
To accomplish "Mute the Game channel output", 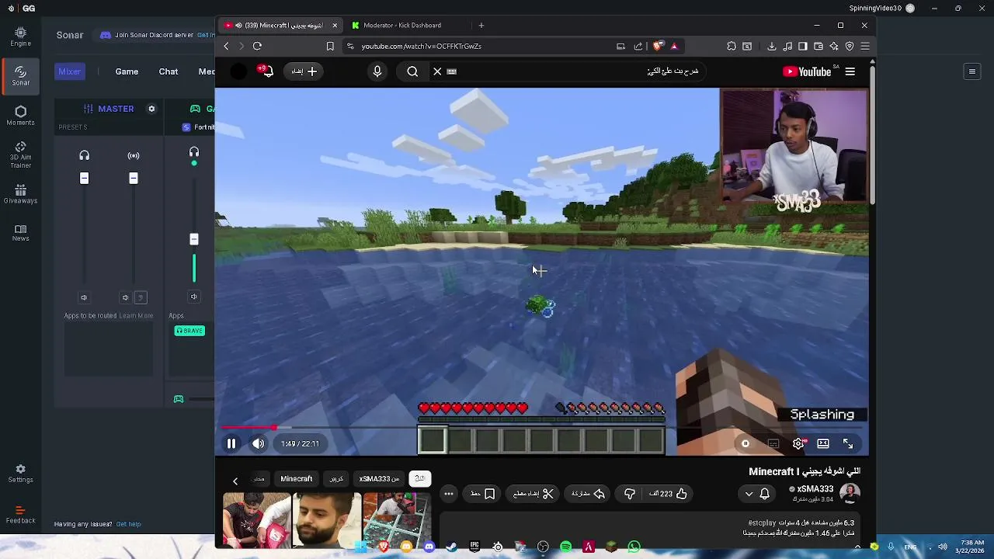I will [x=194, y=297].
